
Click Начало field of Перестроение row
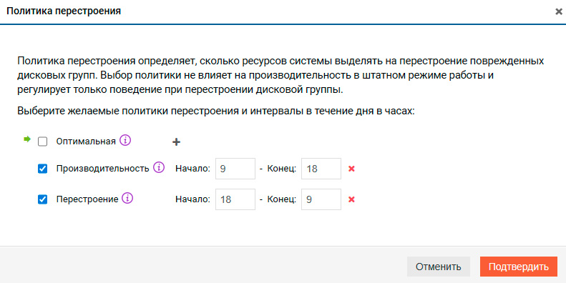(235, 199)
